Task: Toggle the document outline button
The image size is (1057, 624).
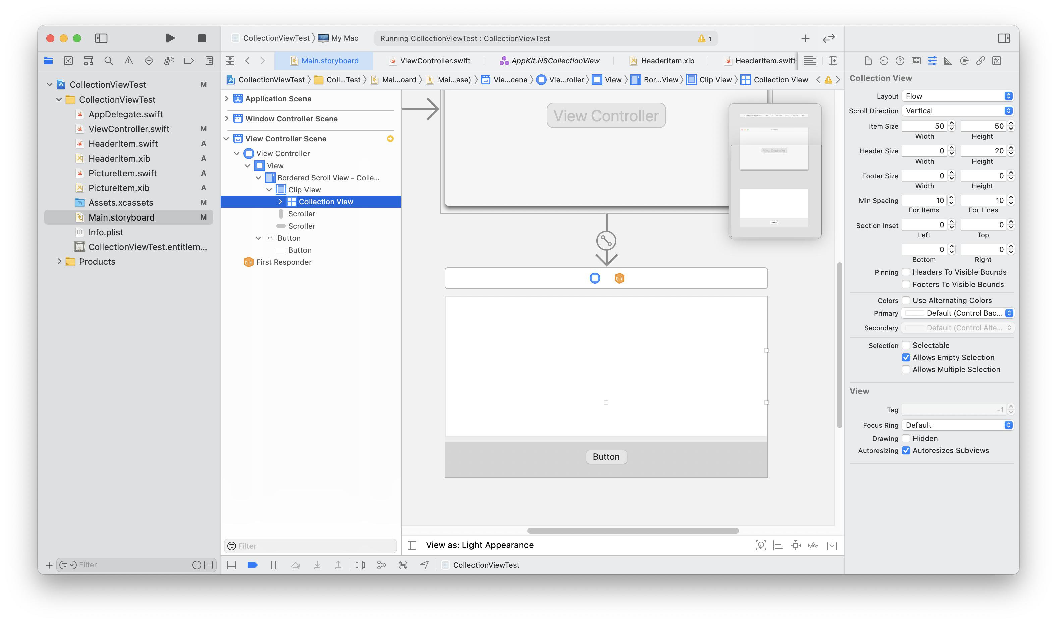Action: click(412, 545)
